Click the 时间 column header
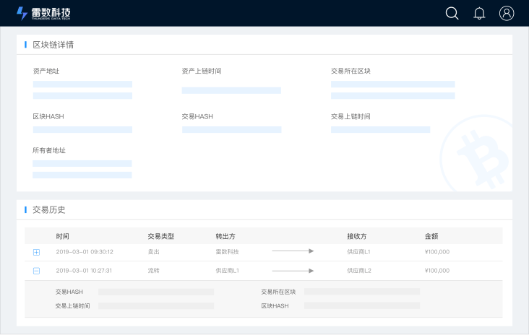 62,236
